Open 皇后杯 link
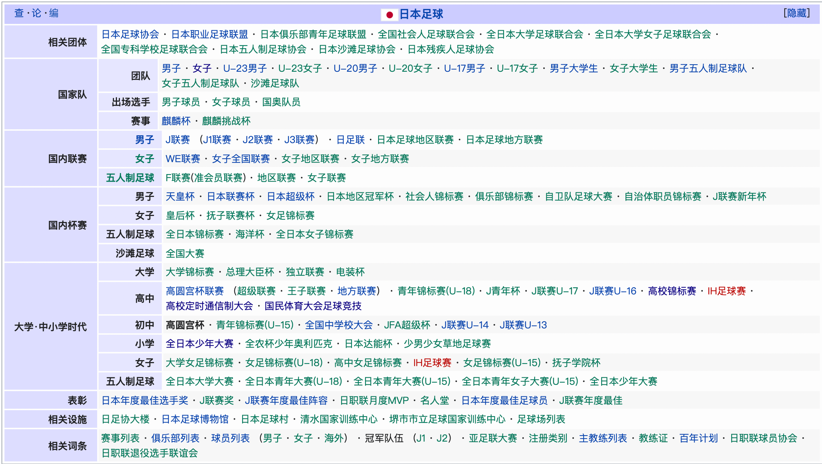 [180, 216]
